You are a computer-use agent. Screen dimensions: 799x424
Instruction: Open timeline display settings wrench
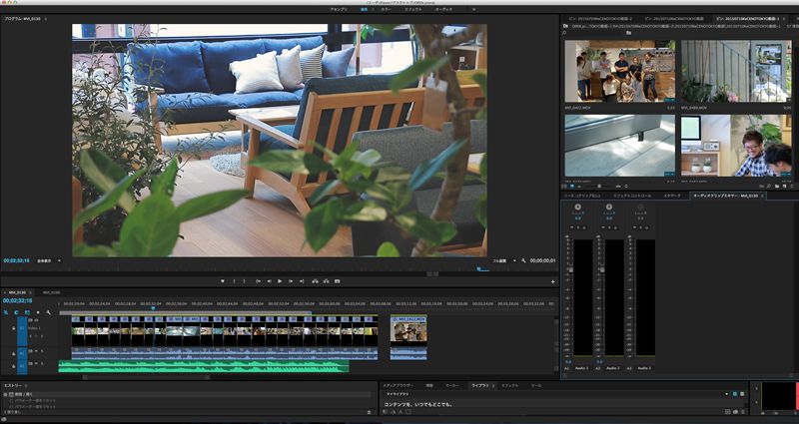click(48, 312)
